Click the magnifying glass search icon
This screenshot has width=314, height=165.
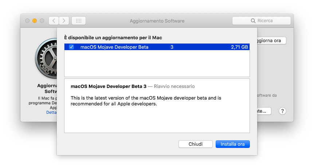(253, 21)
